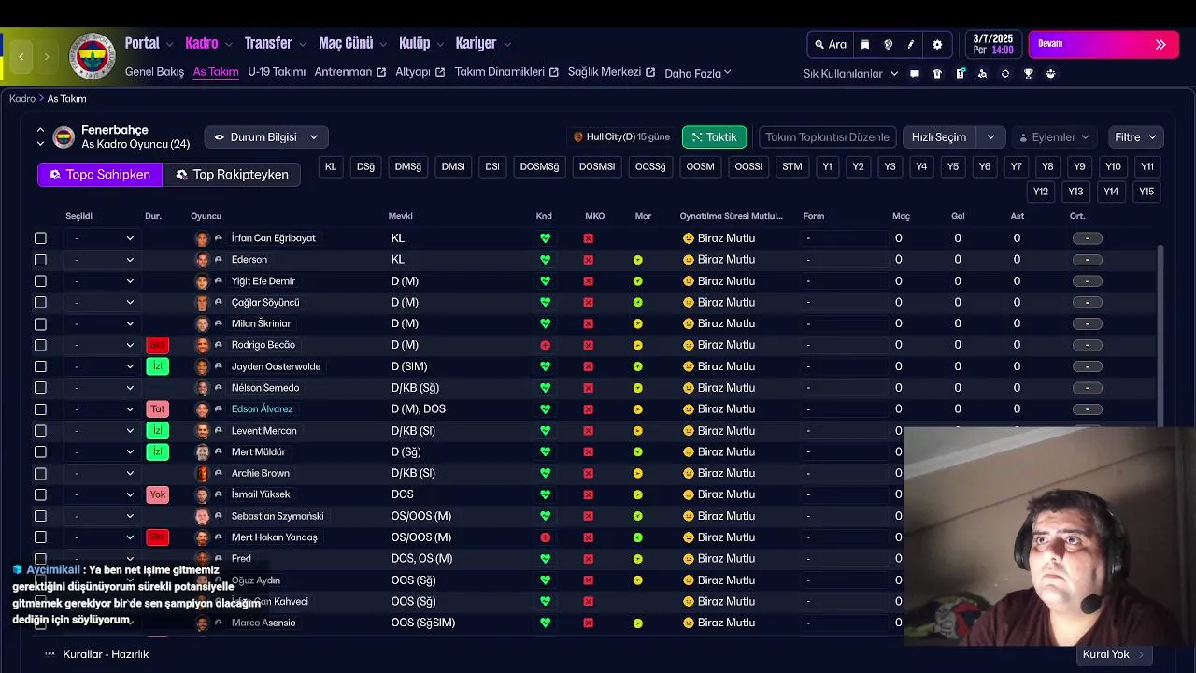
Task: Open the trophy competitions shortcut icon
Action: click(x=1028, y=73)
